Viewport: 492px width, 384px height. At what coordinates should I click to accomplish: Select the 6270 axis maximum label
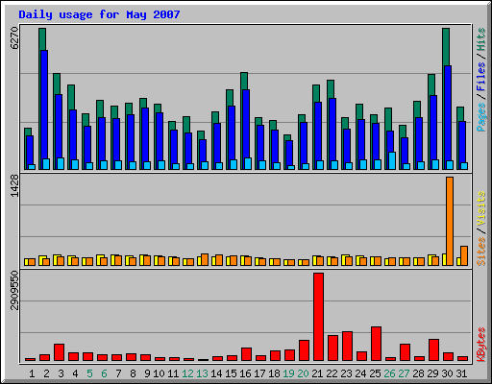click(14, 38)
